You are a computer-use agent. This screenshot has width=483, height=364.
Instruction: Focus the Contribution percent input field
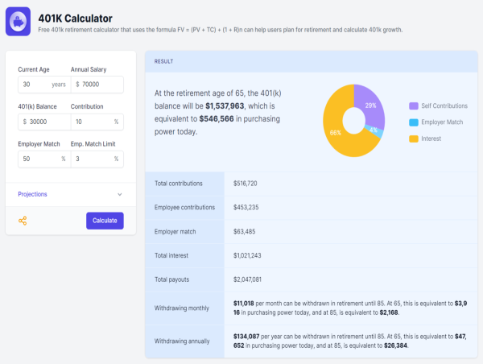click(x=97, y=122)
